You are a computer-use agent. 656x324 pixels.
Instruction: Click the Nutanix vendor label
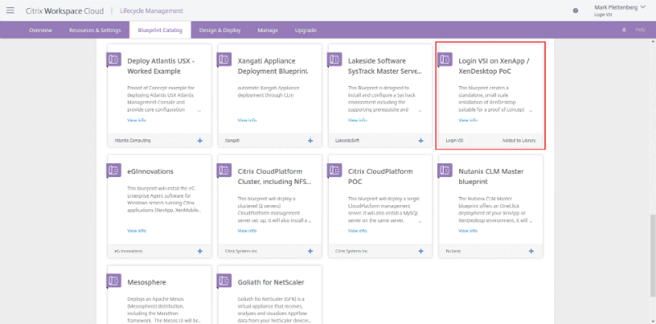(453, 251)
